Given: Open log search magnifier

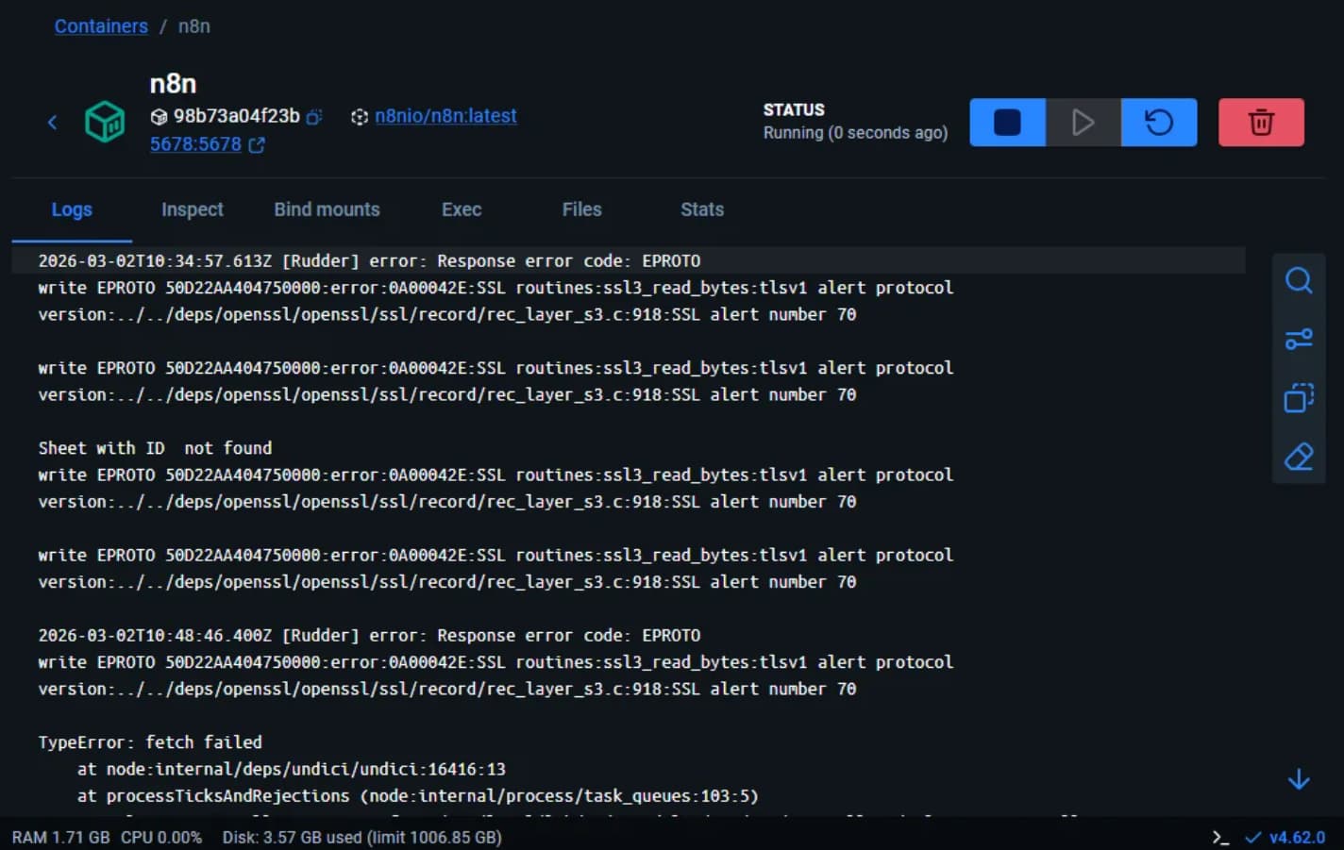Looking at the screenshot, I should point(1299,280).
